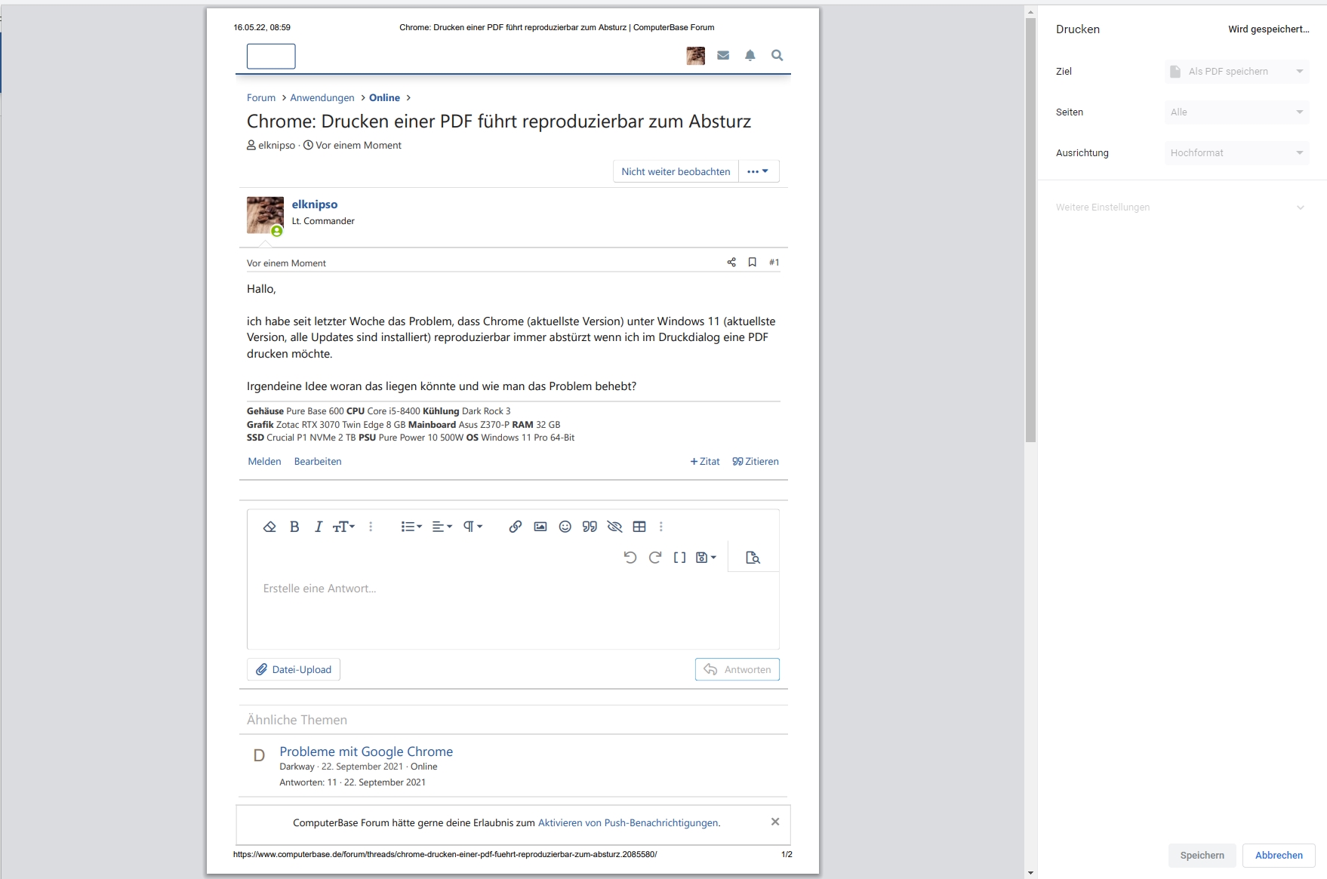Open the paragraph format dropdown
The height and width of the screenshot is (879, 1327).
click(x=473, y=527)
